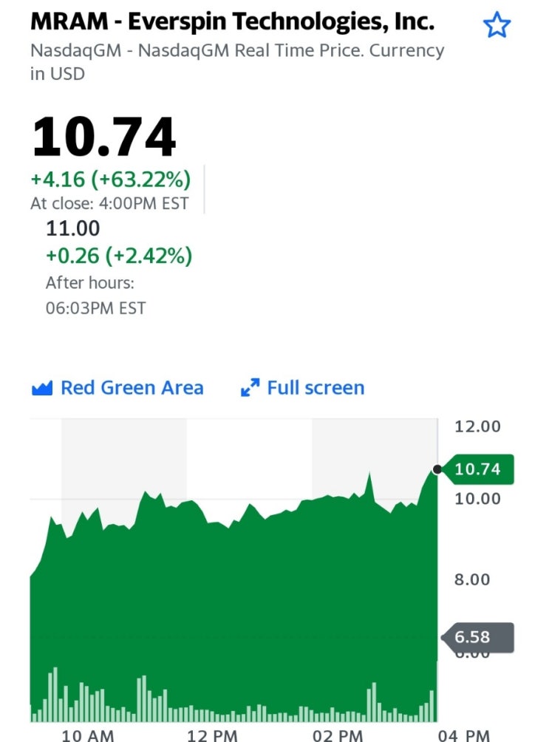Click the 10 AM time axis label
Image resolution: width=549 pixels, height=742 pixels.
click(87, 735)
